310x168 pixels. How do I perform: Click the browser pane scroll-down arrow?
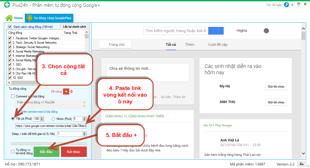pos(304,153)
